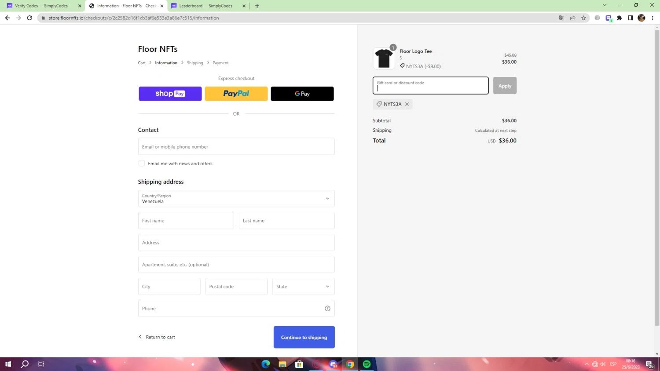Open the Windows Start menu

[x=8, y=364]
